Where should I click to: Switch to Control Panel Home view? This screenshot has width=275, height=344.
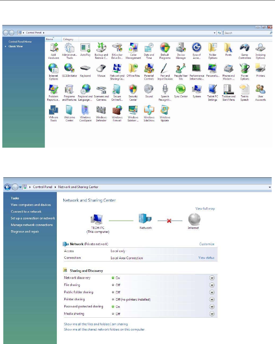pos(20,42)
